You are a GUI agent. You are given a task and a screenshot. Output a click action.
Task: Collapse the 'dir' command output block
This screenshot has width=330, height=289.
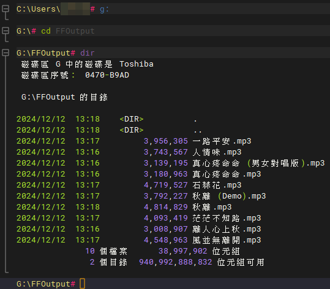tap(6, 53)
